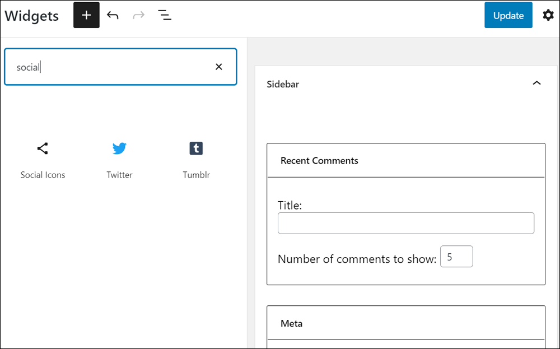The image size is (560, 349).
Task: Click the Widgets page heading
Action: (31, 16)
